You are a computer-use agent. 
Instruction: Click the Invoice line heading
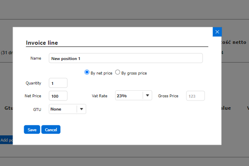42,43
